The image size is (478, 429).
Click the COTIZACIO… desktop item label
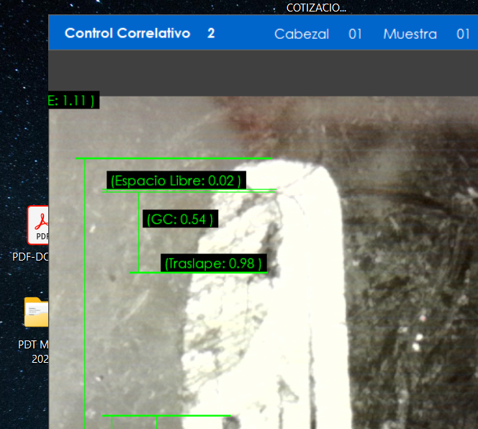point(316,9)
